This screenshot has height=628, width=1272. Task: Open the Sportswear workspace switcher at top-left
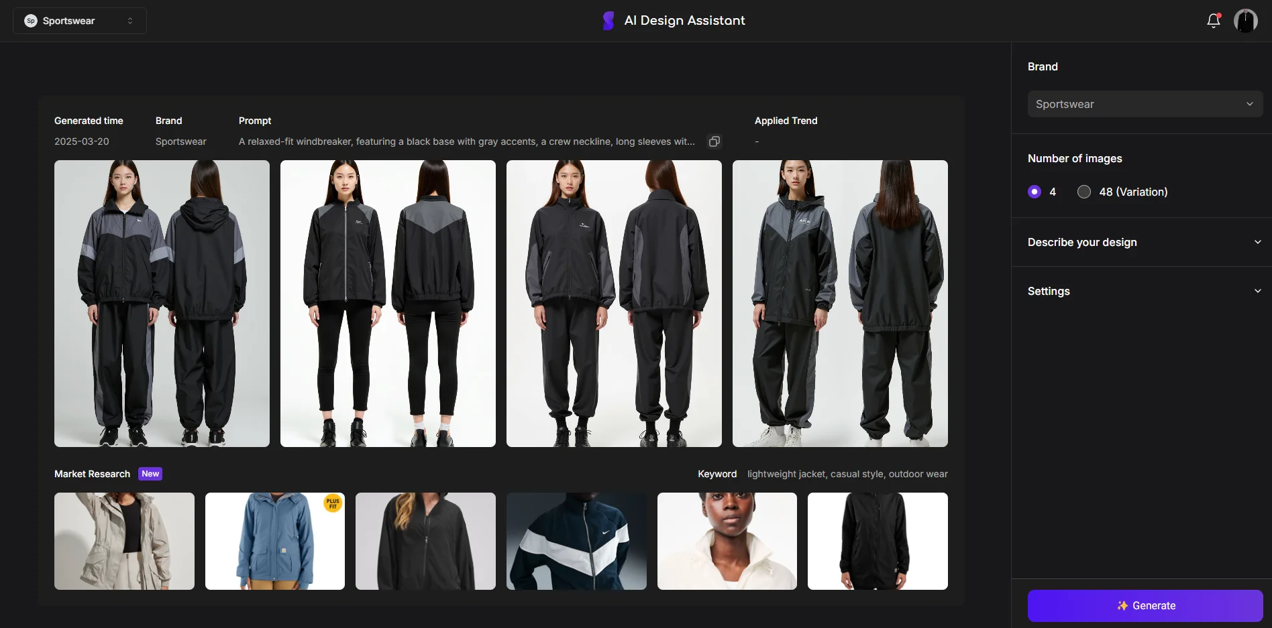click(x=80, y=21)
